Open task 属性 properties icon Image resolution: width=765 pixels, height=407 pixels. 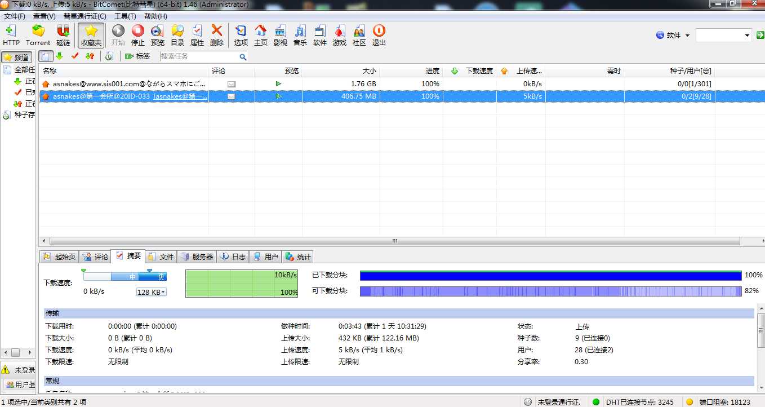[x=197, y=35]
